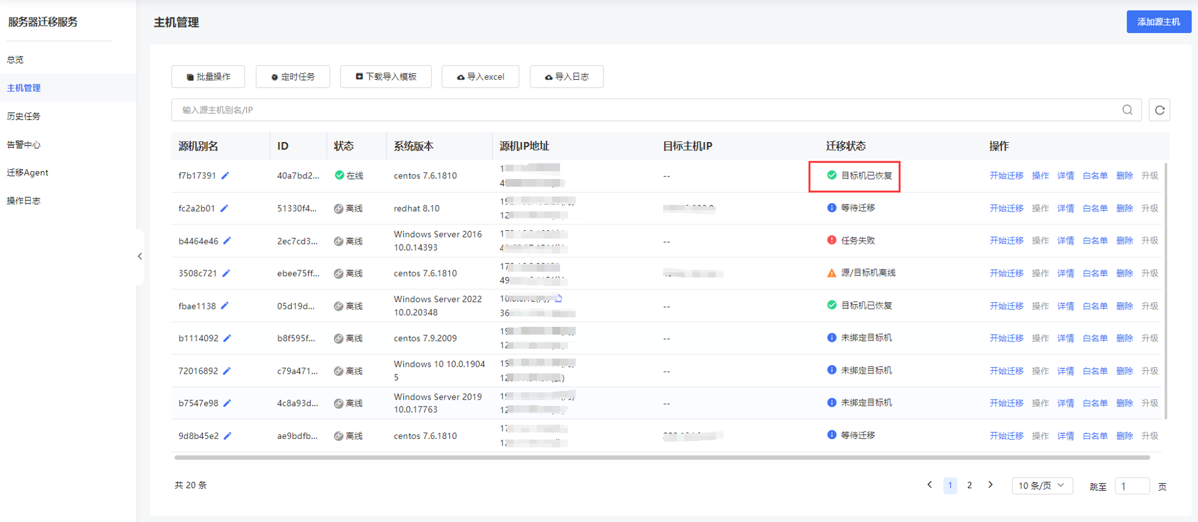Edit alias pencil icon for 9d8b45e2

tap(228, 436)
